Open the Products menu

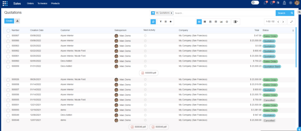(x=55, y=3)
